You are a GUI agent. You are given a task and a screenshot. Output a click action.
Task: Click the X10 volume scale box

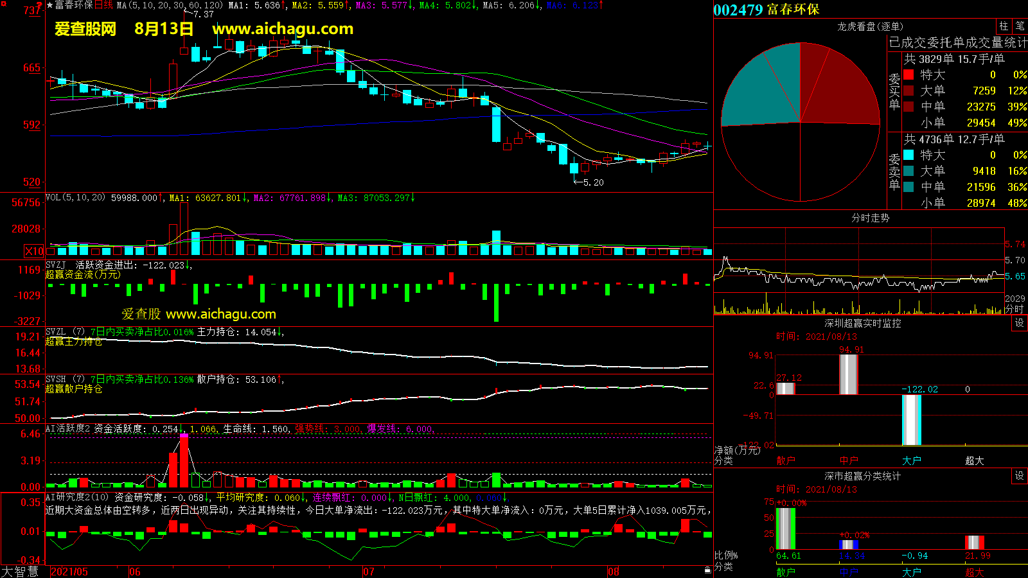(34, 251)
